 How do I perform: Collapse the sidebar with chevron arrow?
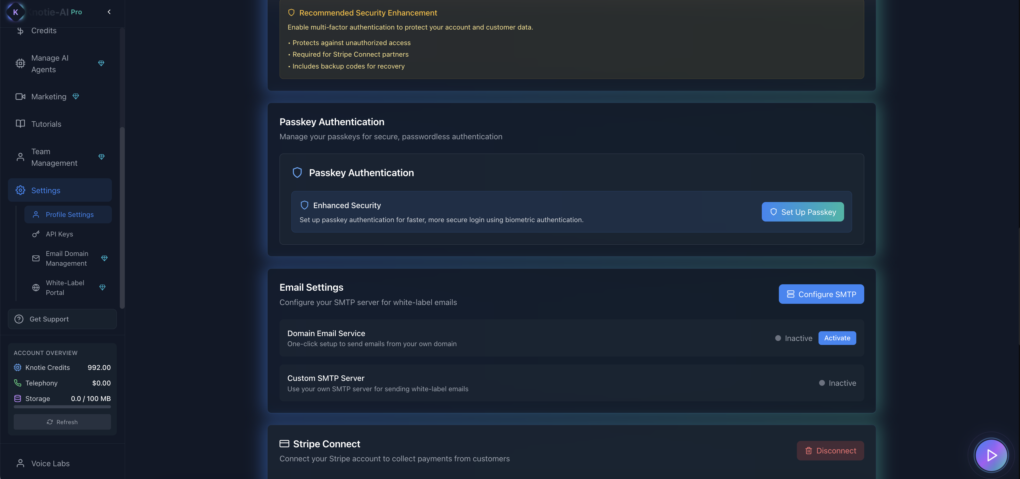[x=109, y=12]
